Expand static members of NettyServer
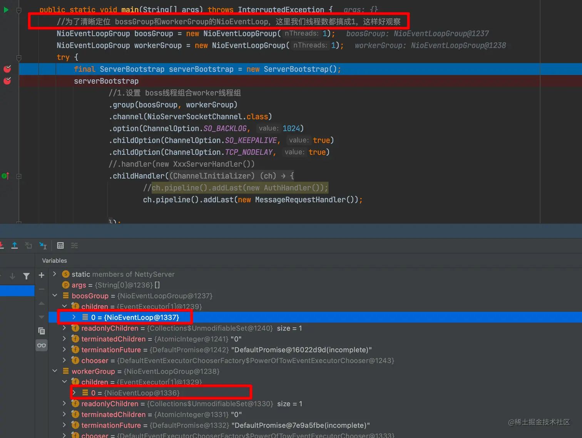 pyautogui.click(x=55, y=274)
